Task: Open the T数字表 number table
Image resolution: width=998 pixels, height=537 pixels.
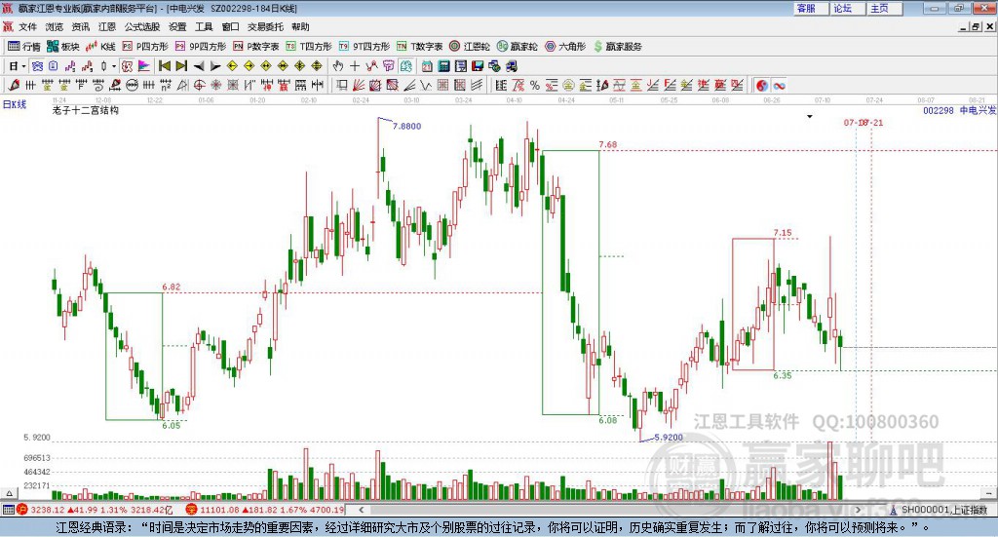Action: 419,47
